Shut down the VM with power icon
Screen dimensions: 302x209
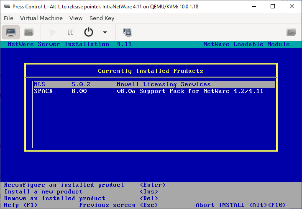point(89,32)
